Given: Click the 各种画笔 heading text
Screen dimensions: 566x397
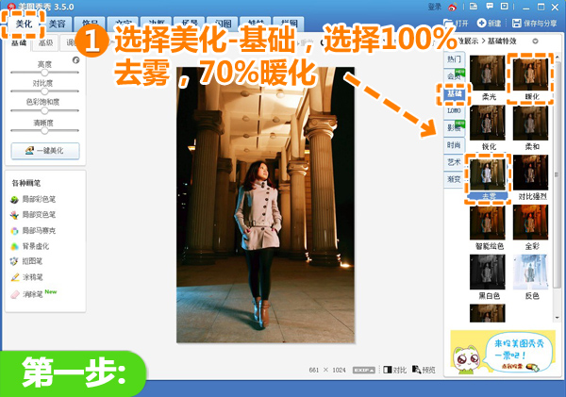Looking at the screenshot, I should 26,183.
